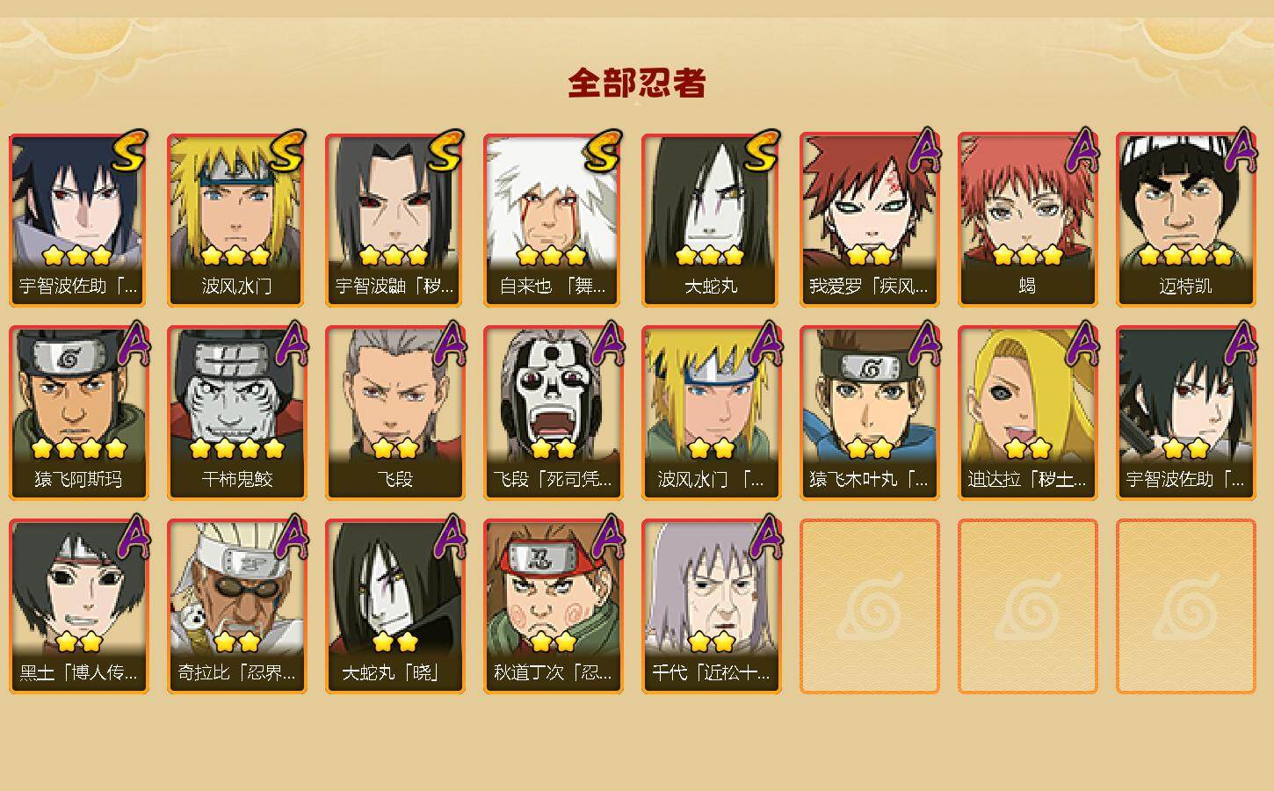Click the A rank badge on 千代 card

[765, 536]
